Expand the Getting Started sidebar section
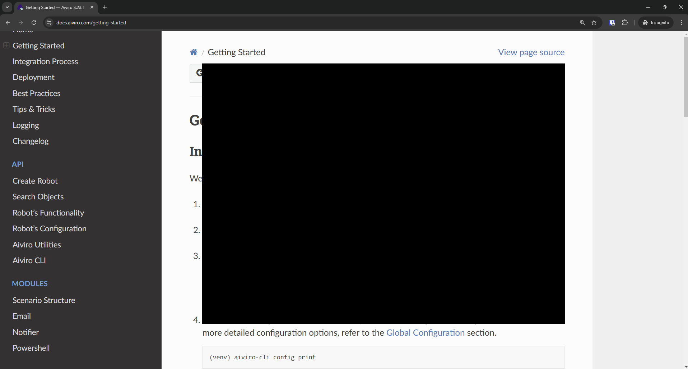Screen dimensions: 688x369 coord(6,46)
